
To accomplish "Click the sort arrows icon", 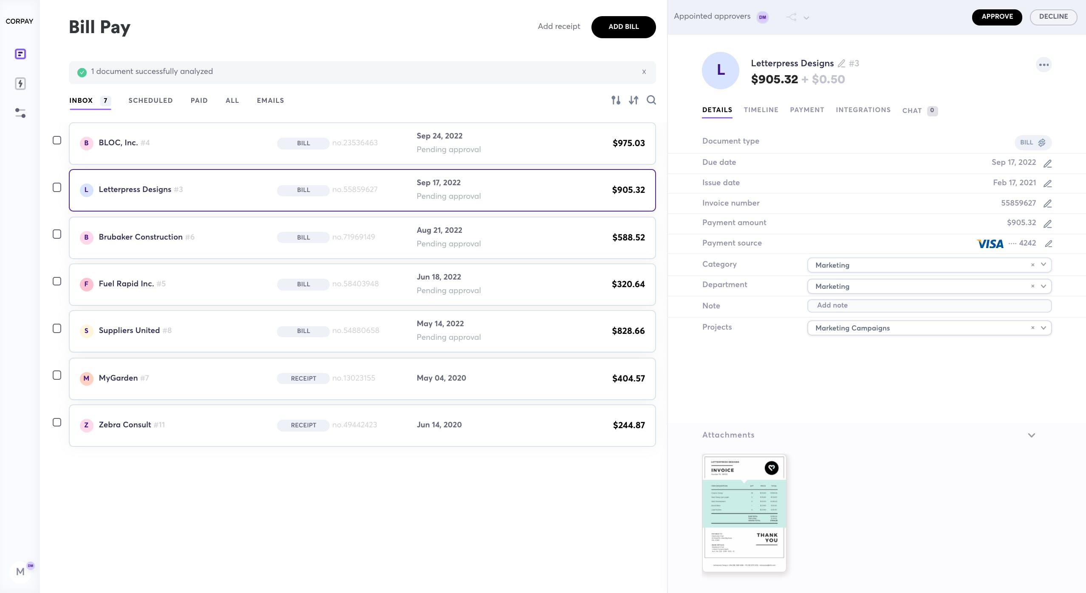I will click(633, 100).
